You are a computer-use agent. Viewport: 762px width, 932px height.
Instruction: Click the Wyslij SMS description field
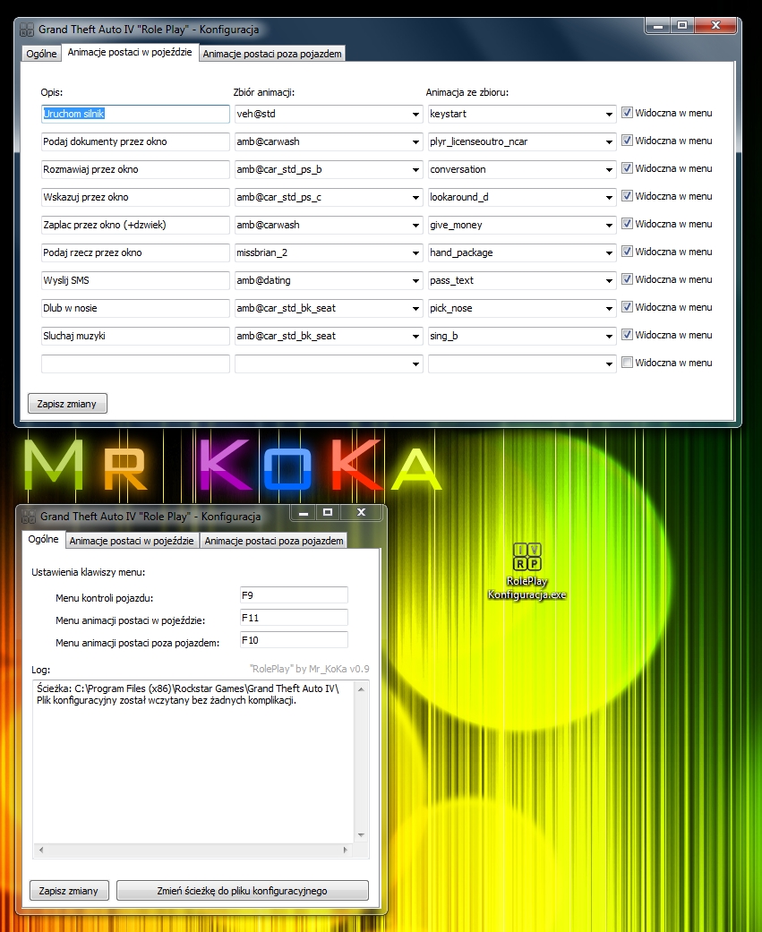135,280
